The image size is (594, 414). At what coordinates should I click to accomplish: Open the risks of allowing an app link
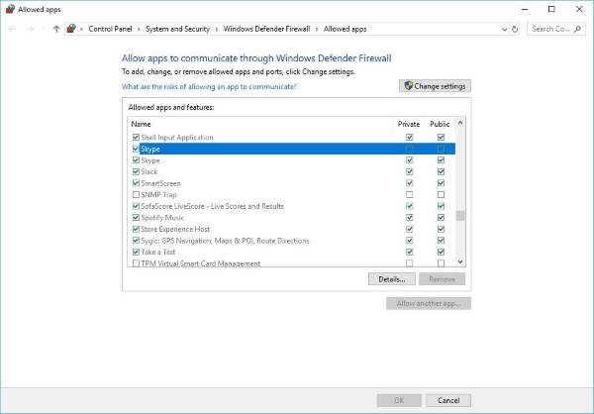pos(209,86)
